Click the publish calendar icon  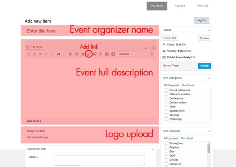click(x=164, y=57)
